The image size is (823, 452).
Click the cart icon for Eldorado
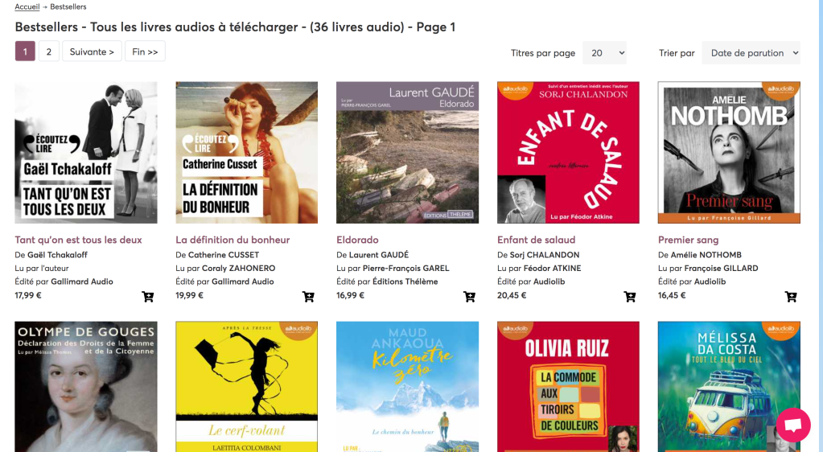[x=469, y=297]
